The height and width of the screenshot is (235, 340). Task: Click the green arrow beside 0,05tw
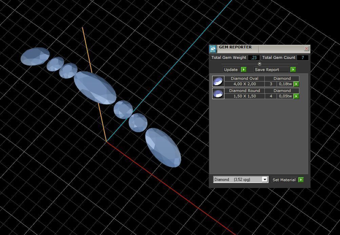pos(296,96)
